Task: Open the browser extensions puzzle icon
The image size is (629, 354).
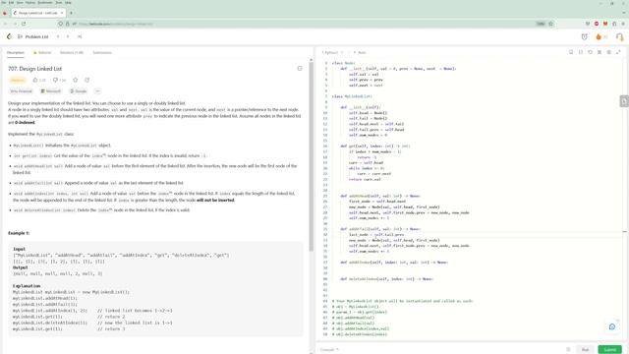Action: coord(614,24)
